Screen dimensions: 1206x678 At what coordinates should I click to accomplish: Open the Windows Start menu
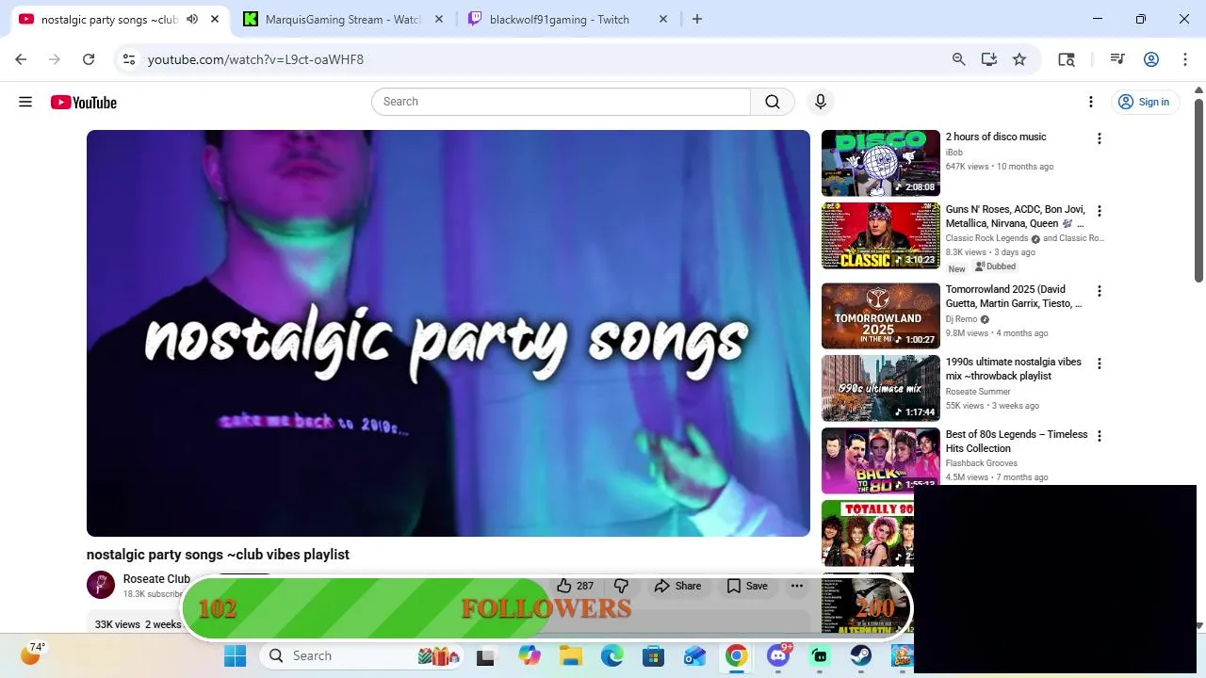tap(235, 656)
